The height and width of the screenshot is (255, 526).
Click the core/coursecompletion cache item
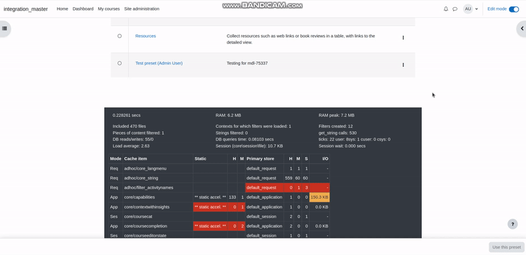(145, 226)
